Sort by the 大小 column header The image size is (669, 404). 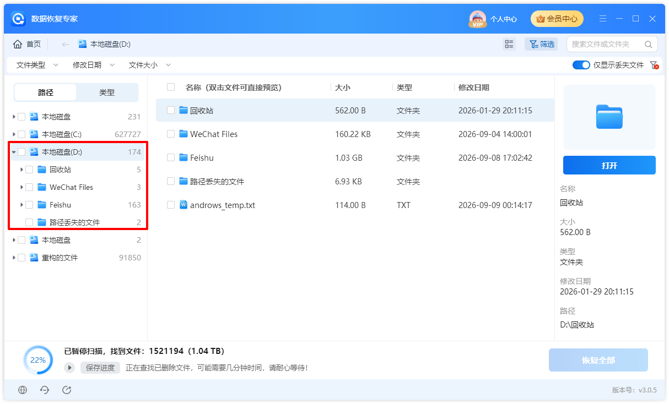click(342, 88)
